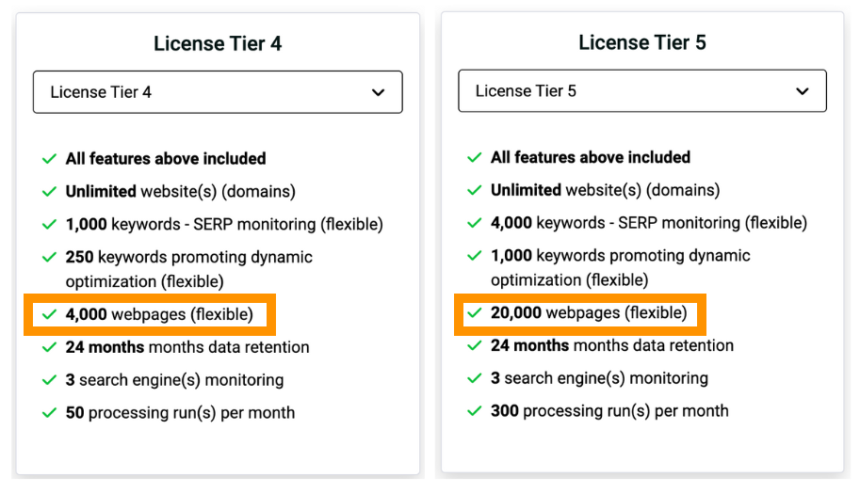860x493 pixels.
Task: Click the chevron arrow in Tier 4 selector
Action: point(378,92)
